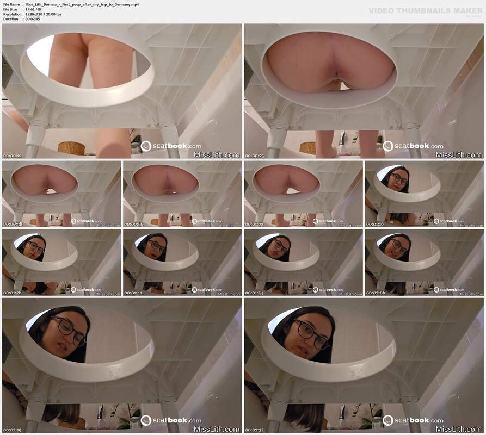The width and height of the screenshot is (486, 435).
Task: Click the file name text ending in Germany.mp4
Action: (x=82, y=5)
